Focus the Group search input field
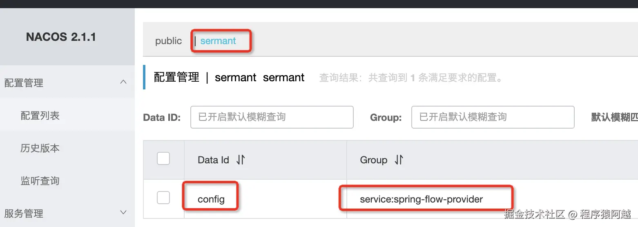Viewport: 638px width, 227px height. 493,117
